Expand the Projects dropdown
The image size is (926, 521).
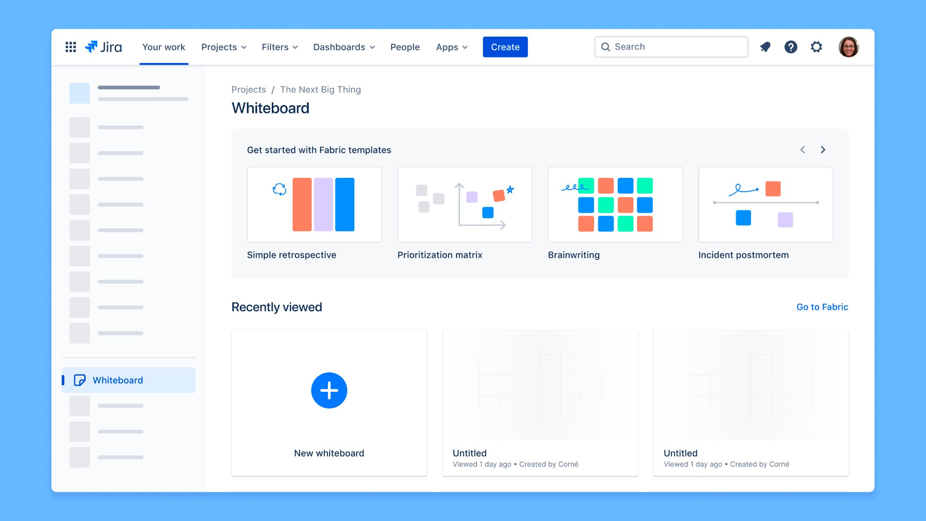click(x=224, y=47)
